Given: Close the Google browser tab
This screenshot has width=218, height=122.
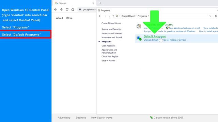Looking at the screenshot, I should point(93,3).
